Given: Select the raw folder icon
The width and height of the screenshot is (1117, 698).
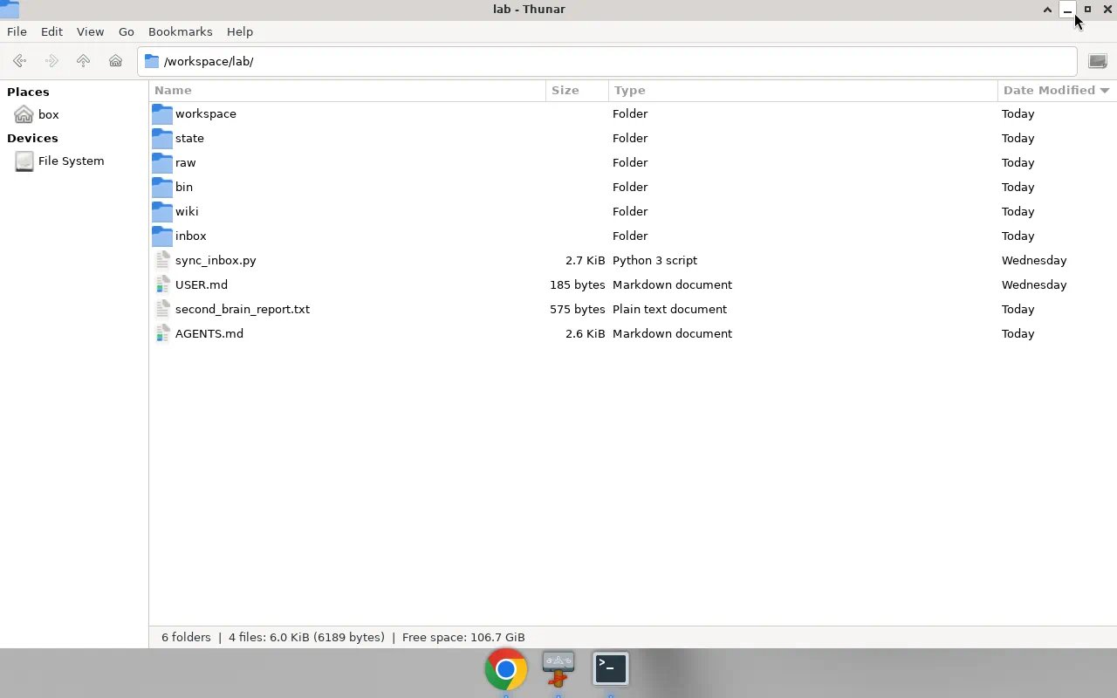Looking at the screenshot, I should point(162,162).
